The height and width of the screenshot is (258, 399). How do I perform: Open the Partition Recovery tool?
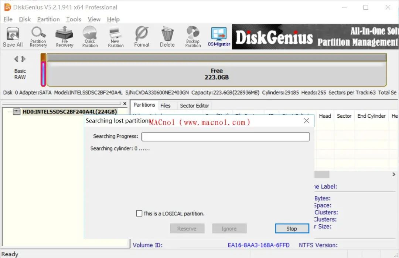(38, 37)
